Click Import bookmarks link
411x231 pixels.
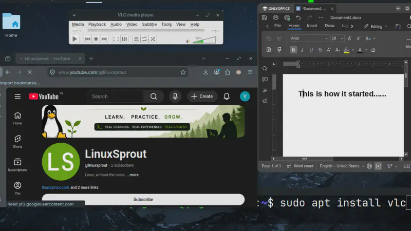click(x=20, y=83)
